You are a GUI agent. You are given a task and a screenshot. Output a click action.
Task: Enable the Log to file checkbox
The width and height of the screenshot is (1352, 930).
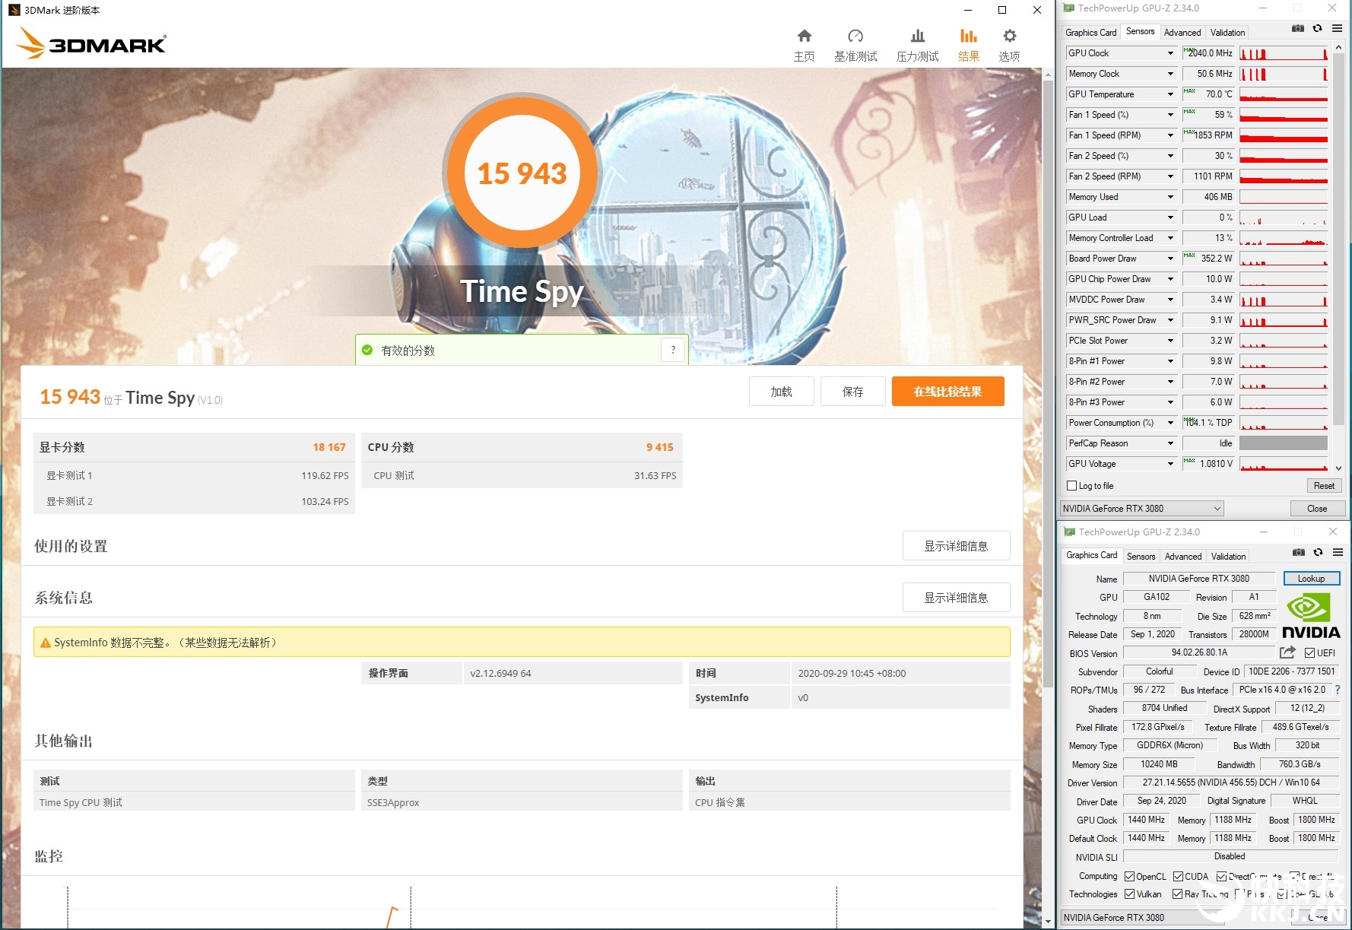click(x=1072, y=486)
